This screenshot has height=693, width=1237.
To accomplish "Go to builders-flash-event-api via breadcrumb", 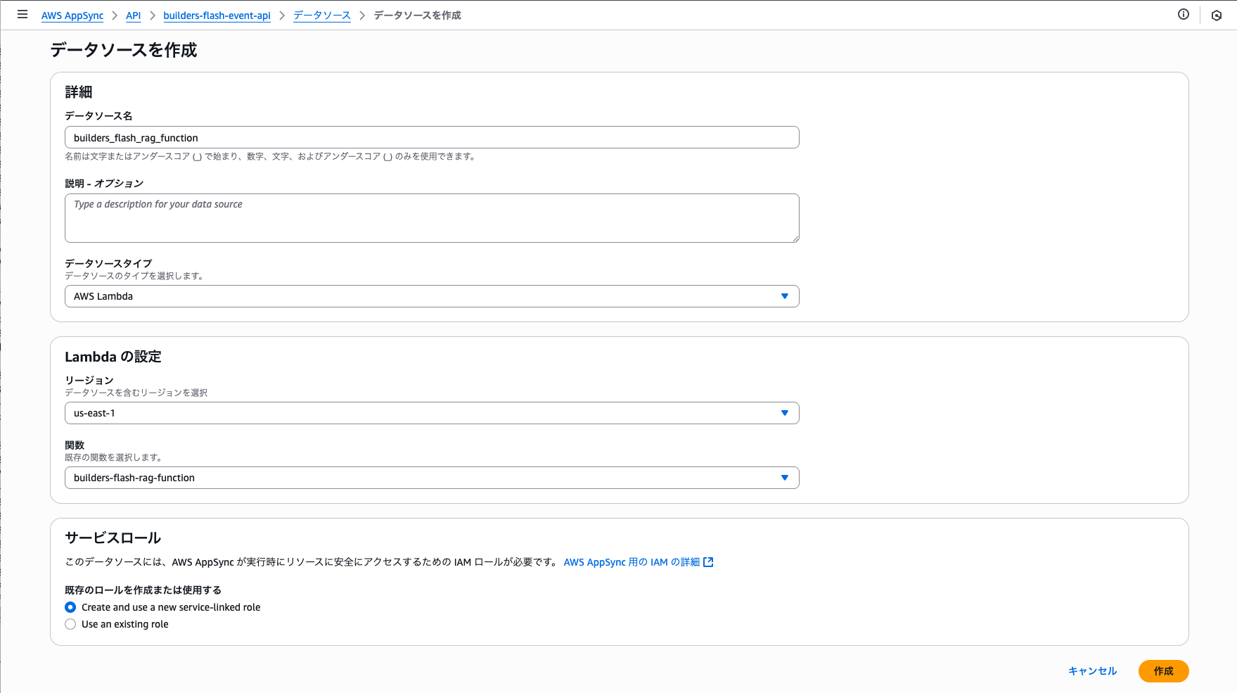I will [x=217, y=15].
